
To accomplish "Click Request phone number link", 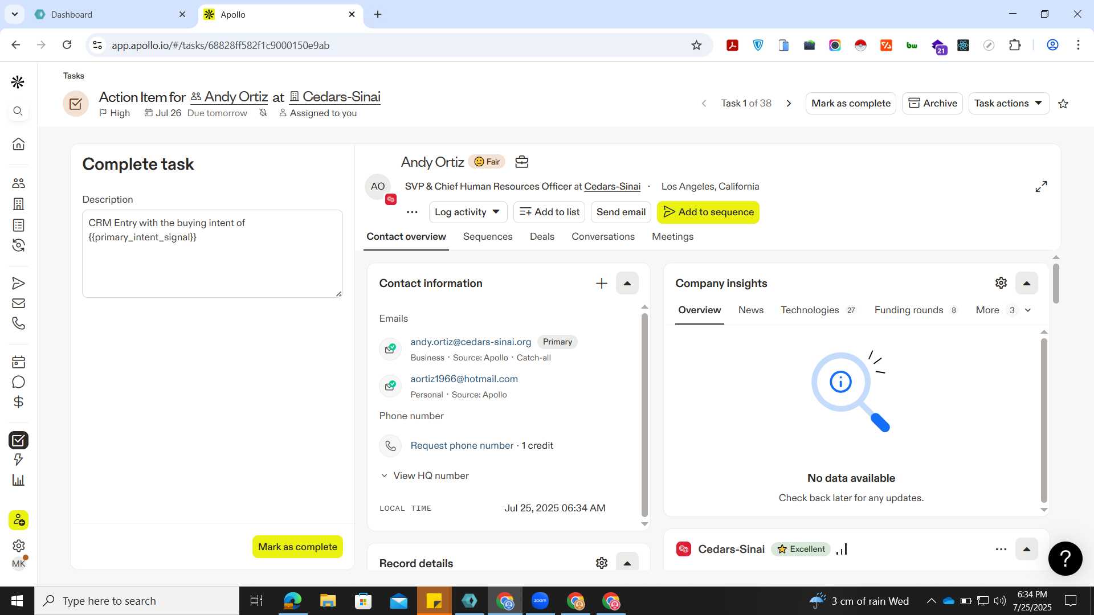I will [x=462, y=446].
